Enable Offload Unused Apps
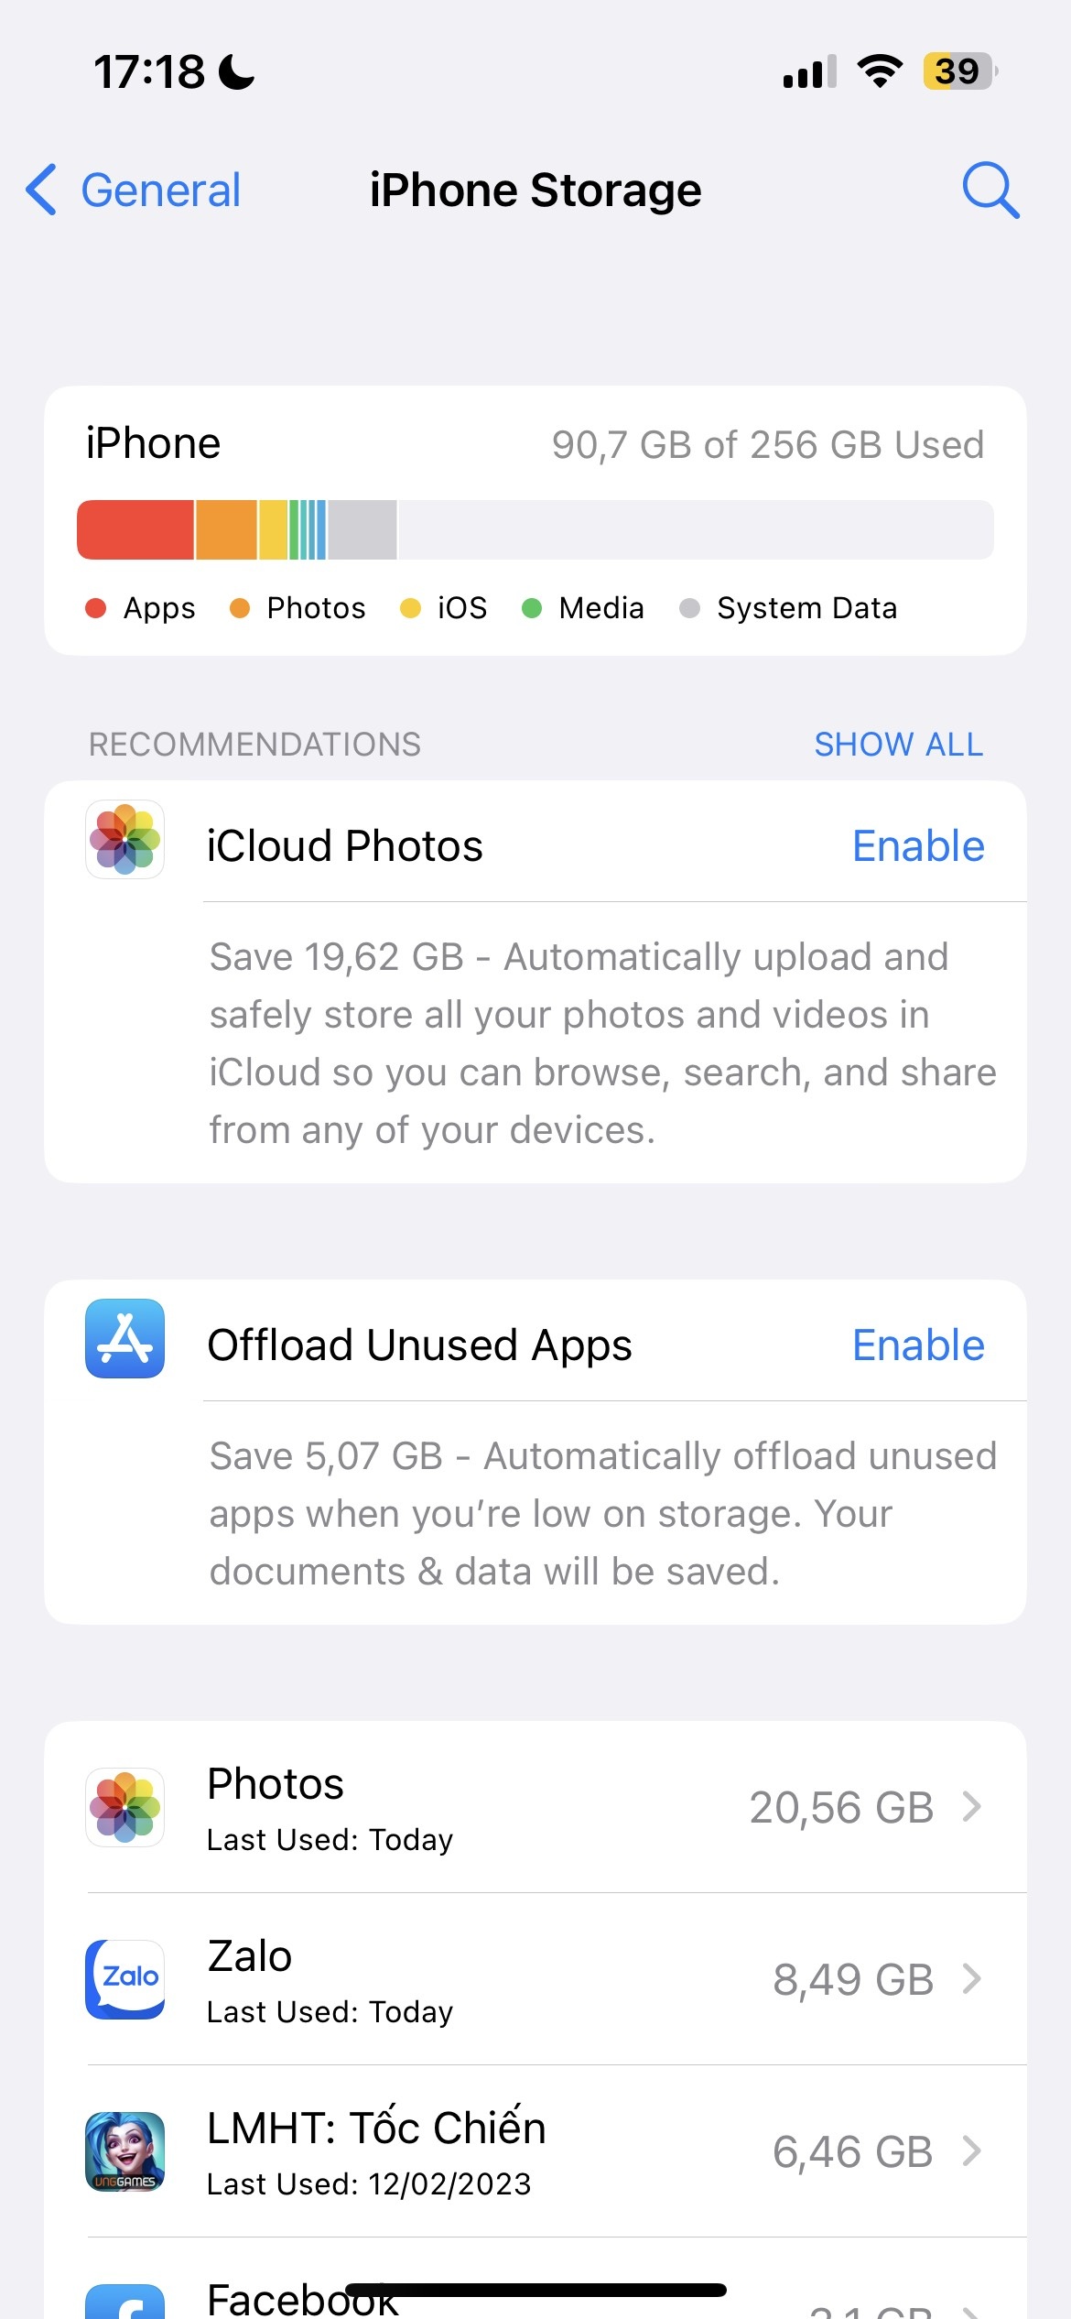The image size is (1071, 2319). (918, 1345)
